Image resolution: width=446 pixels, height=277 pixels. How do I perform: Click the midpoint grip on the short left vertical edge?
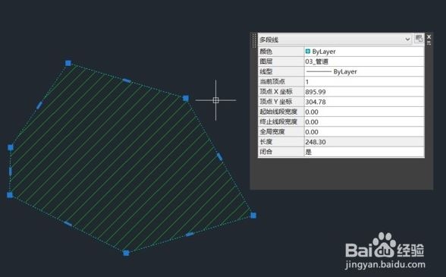coord(11,172)
